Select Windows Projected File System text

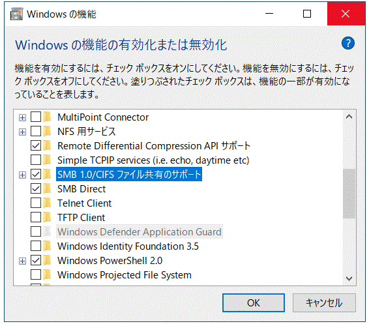125,275
